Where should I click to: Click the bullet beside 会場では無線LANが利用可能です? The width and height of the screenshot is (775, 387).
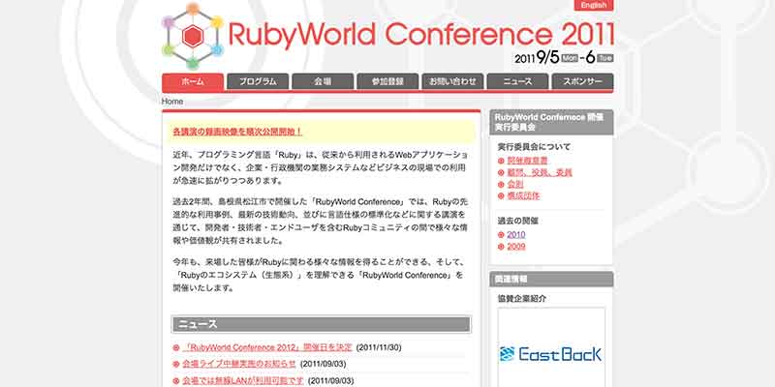[x=176, y=381]
